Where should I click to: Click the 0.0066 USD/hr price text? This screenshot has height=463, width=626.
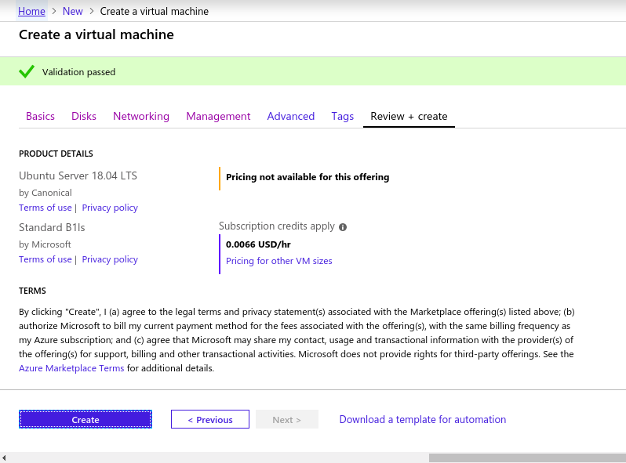(258, 244)
